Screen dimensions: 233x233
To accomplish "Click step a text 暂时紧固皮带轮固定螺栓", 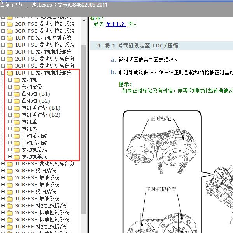I will pyautogui.click(x=147, y=60).
